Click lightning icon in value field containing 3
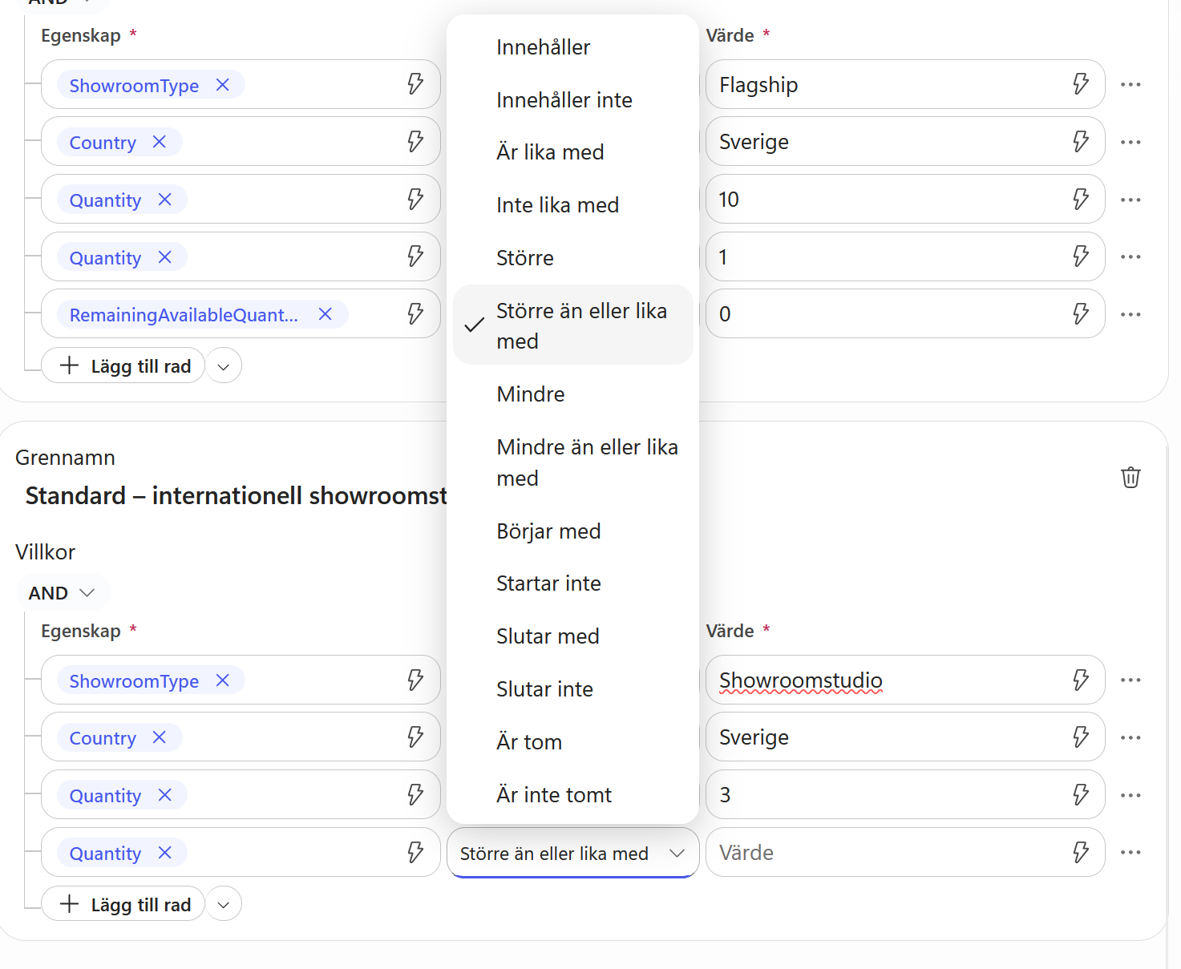Screen dimensions: 1181x969 click(1081, 795)
